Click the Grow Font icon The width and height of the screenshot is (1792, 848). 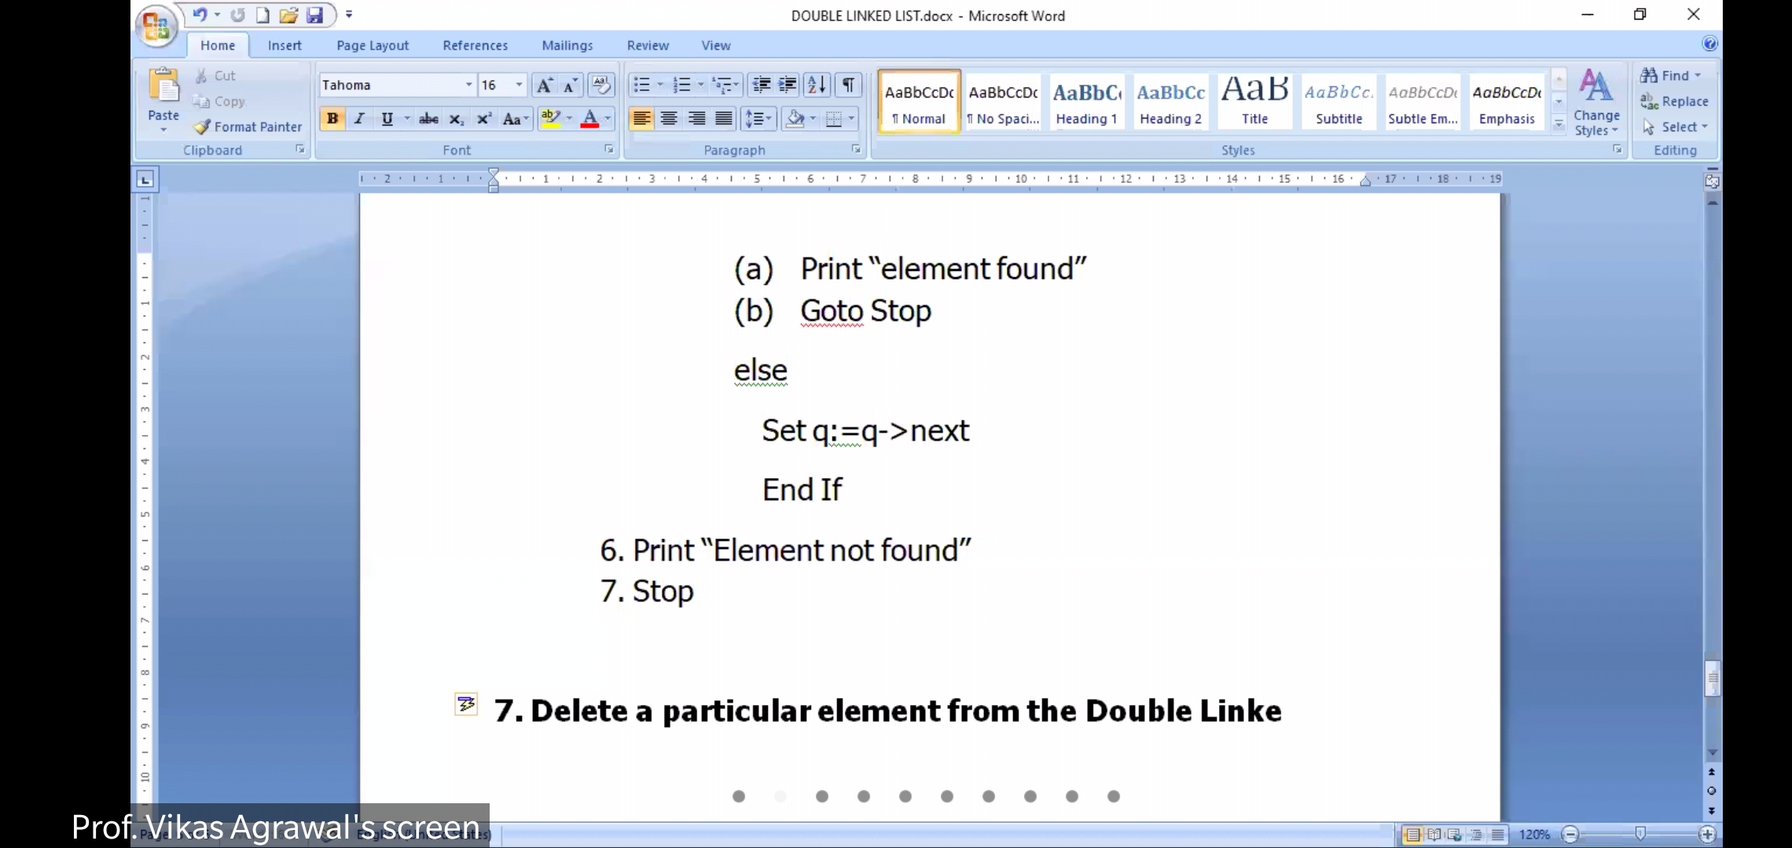[544, 85]
